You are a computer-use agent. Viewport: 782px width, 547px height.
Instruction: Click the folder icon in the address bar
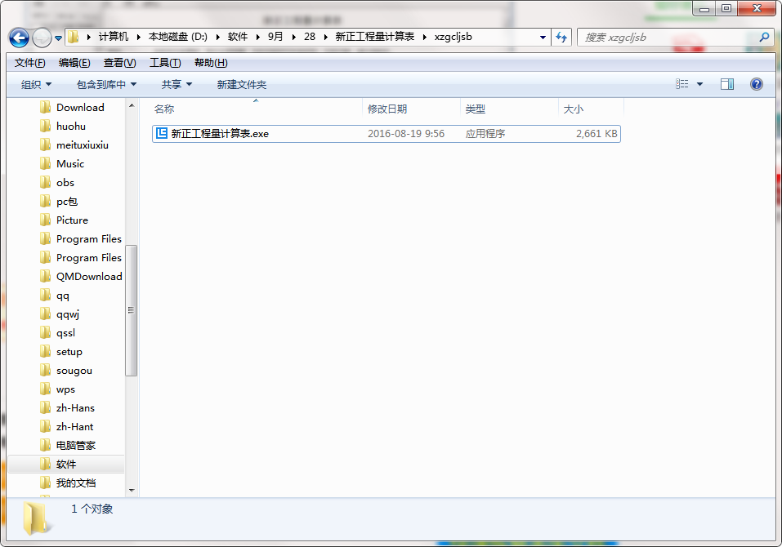(x=74, y=37)
